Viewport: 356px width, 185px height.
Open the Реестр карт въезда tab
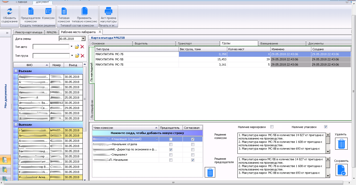(x=29, y=32)
